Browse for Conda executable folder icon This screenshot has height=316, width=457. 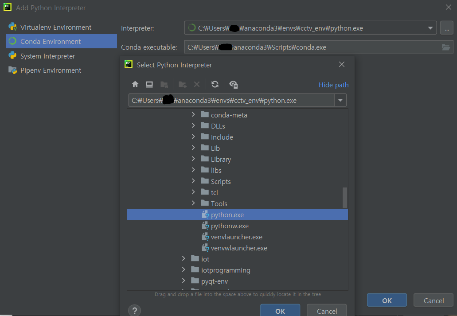tap(446, 47)
